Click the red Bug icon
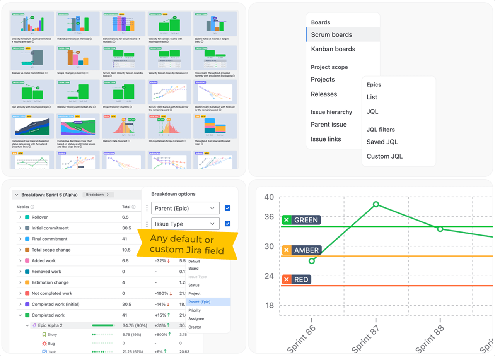 (44, 343)
